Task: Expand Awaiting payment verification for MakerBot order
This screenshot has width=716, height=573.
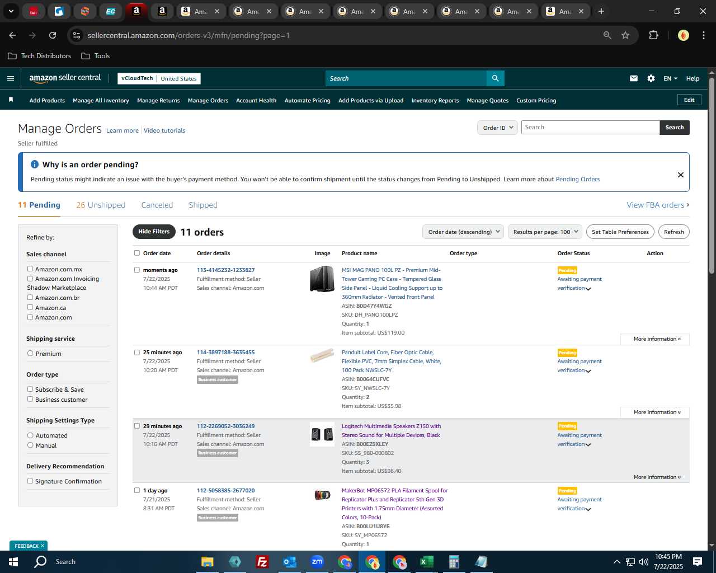Action: (588, 509)
